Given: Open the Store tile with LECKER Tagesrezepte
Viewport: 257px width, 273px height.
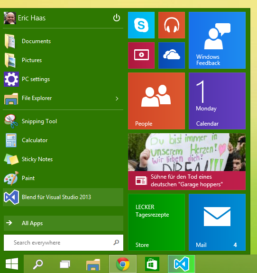Looking at the screenshot, I should 156,222.
